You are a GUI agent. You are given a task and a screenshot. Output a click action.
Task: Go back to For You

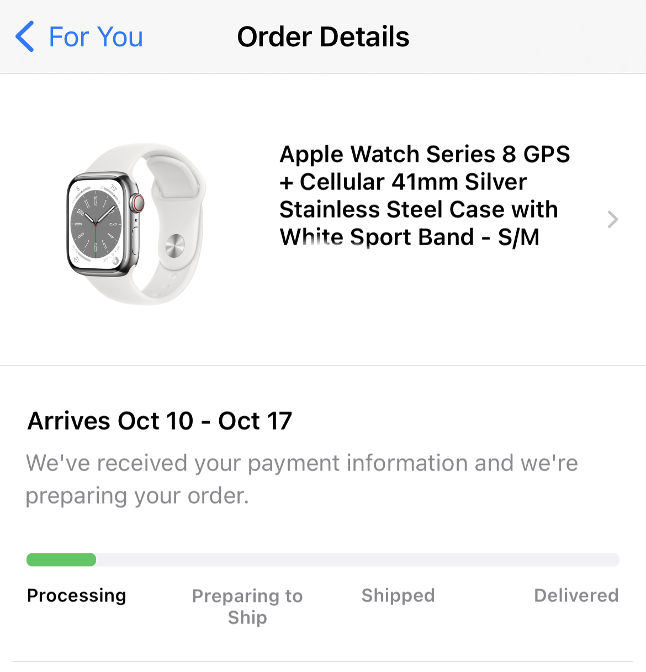(96, 37)
